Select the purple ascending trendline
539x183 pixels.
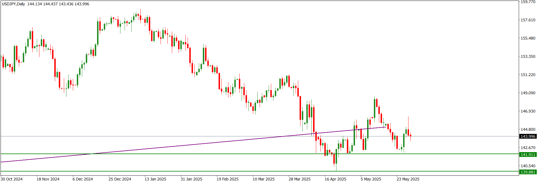[x=197, y=144]
